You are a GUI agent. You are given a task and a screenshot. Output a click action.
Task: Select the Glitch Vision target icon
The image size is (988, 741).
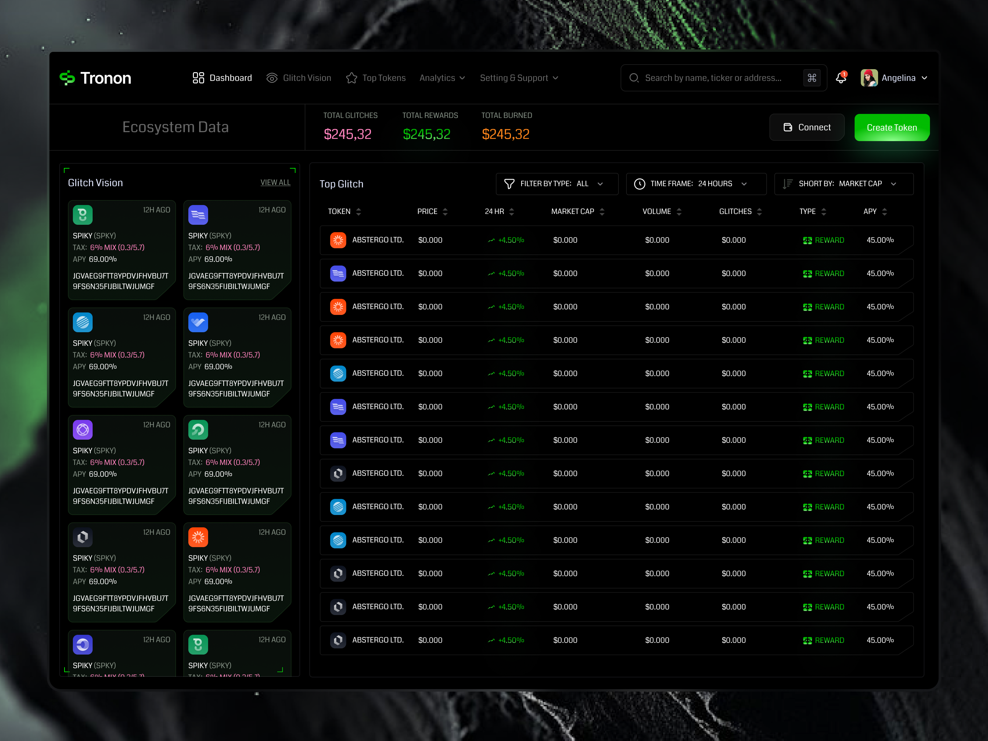pyautogui.click(x=272, y=78)
